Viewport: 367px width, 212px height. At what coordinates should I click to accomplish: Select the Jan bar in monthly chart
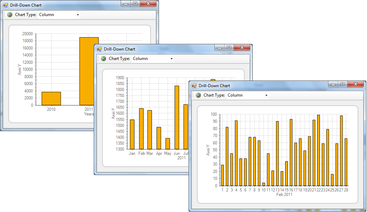click(x=132, y=134)
